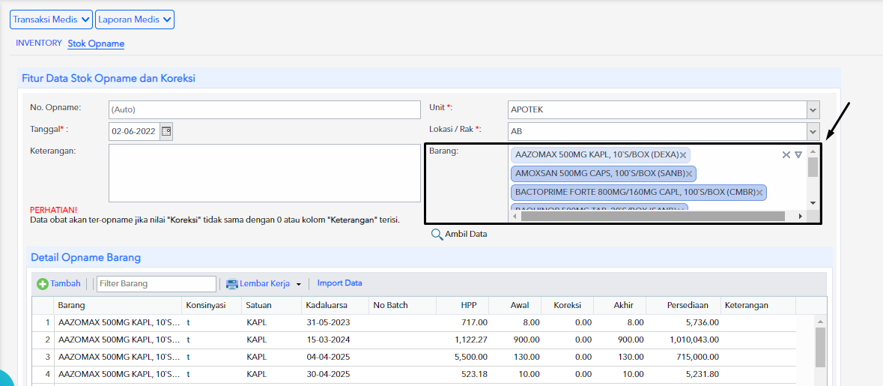
Task: Sort by the HPP column header
Action: [462, 305]
